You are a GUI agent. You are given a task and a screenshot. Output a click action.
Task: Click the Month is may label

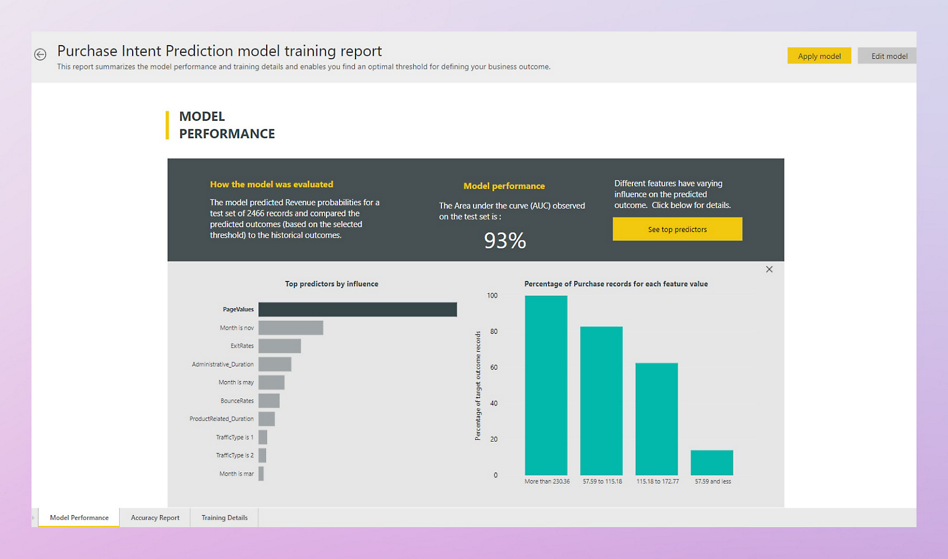236,382
